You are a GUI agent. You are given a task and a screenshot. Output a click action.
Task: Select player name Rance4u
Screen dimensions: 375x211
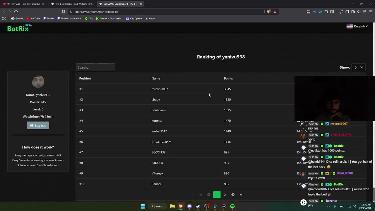pyautogui.click(x=157, y=184)
